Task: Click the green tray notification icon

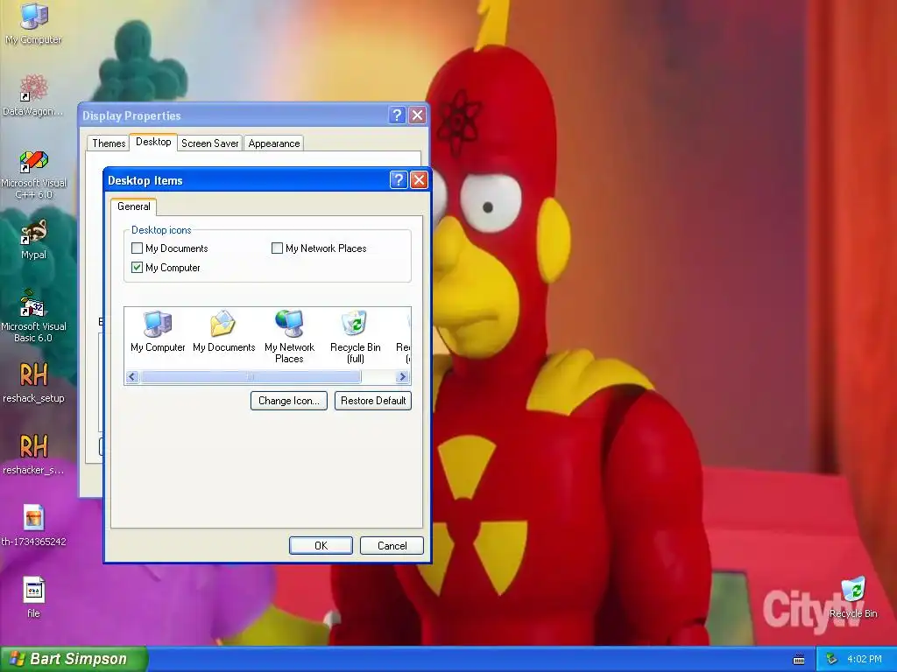Action: 831,660
